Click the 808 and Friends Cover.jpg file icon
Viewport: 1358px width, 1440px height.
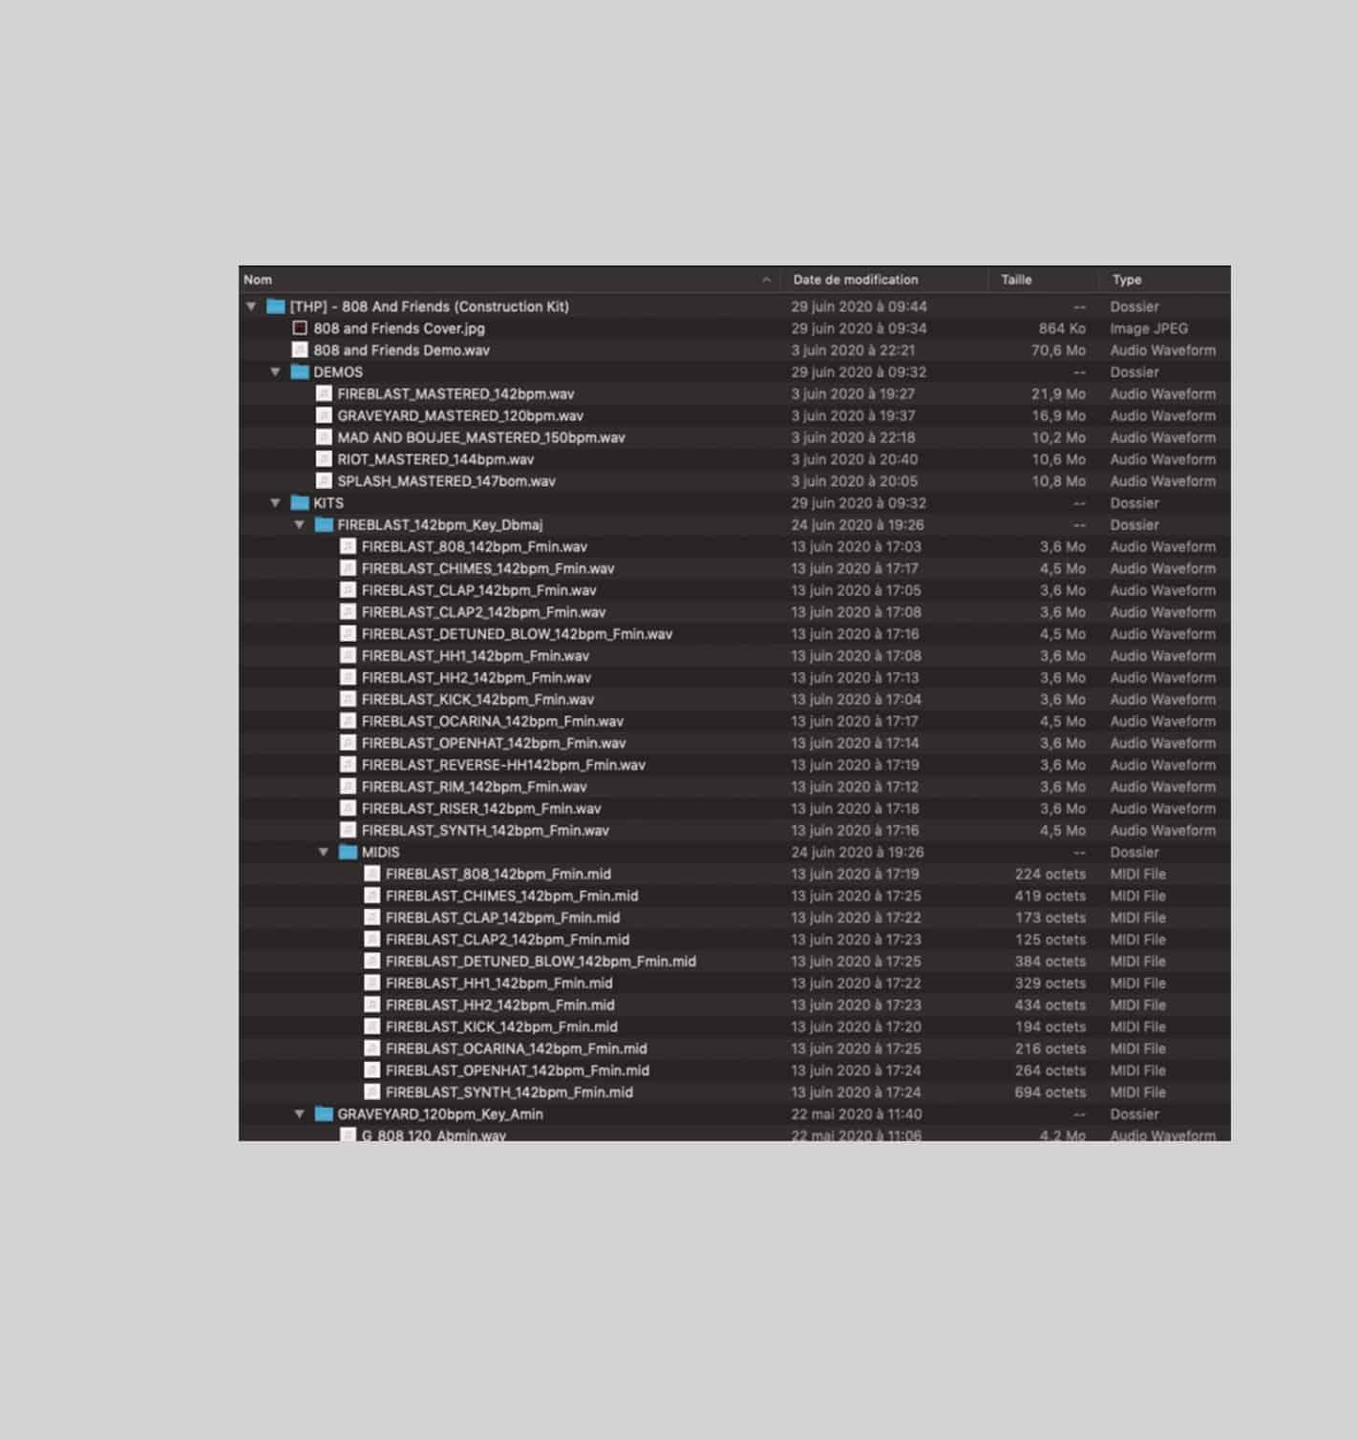pyautogui.click(x=300, y=328)
